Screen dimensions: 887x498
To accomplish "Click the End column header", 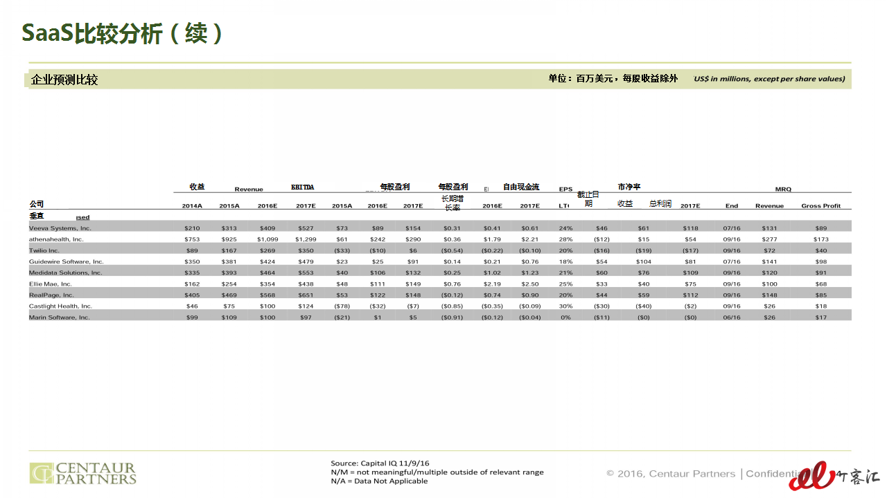I will [x=732, y=205].
